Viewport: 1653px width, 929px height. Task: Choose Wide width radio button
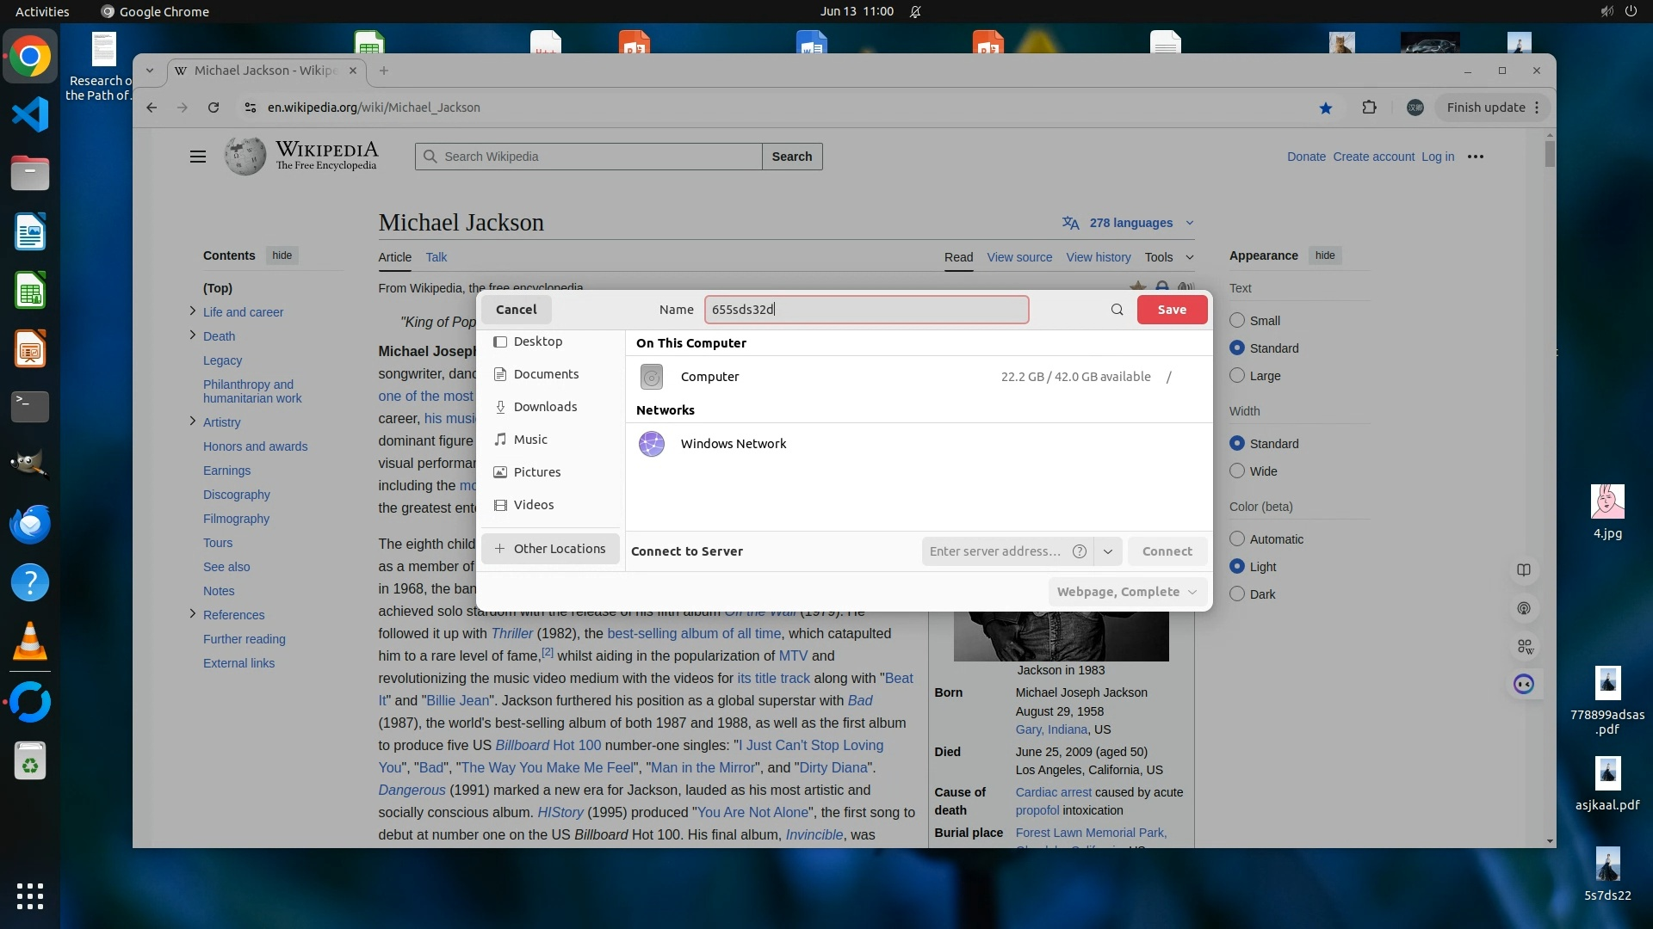(x=1237, y=471)
